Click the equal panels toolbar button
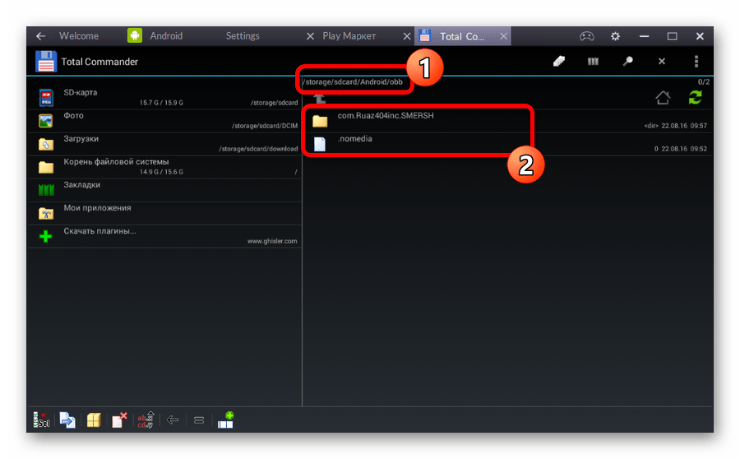This screenshot has height=459, width=740. 199,420
